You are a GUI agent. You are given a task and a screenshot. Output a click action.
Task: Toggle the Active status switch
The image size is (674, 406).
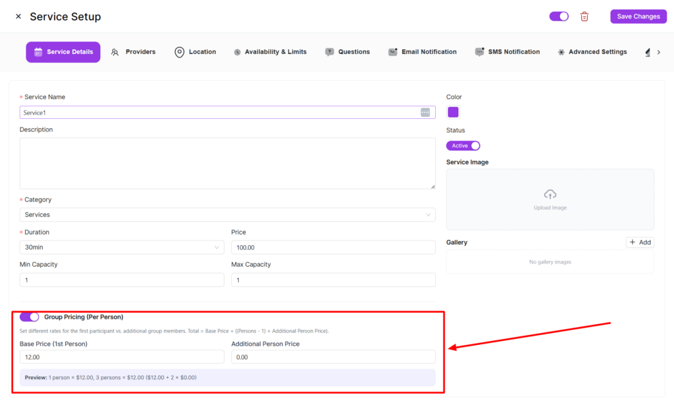pyautogui.click(x=463, y=146)
